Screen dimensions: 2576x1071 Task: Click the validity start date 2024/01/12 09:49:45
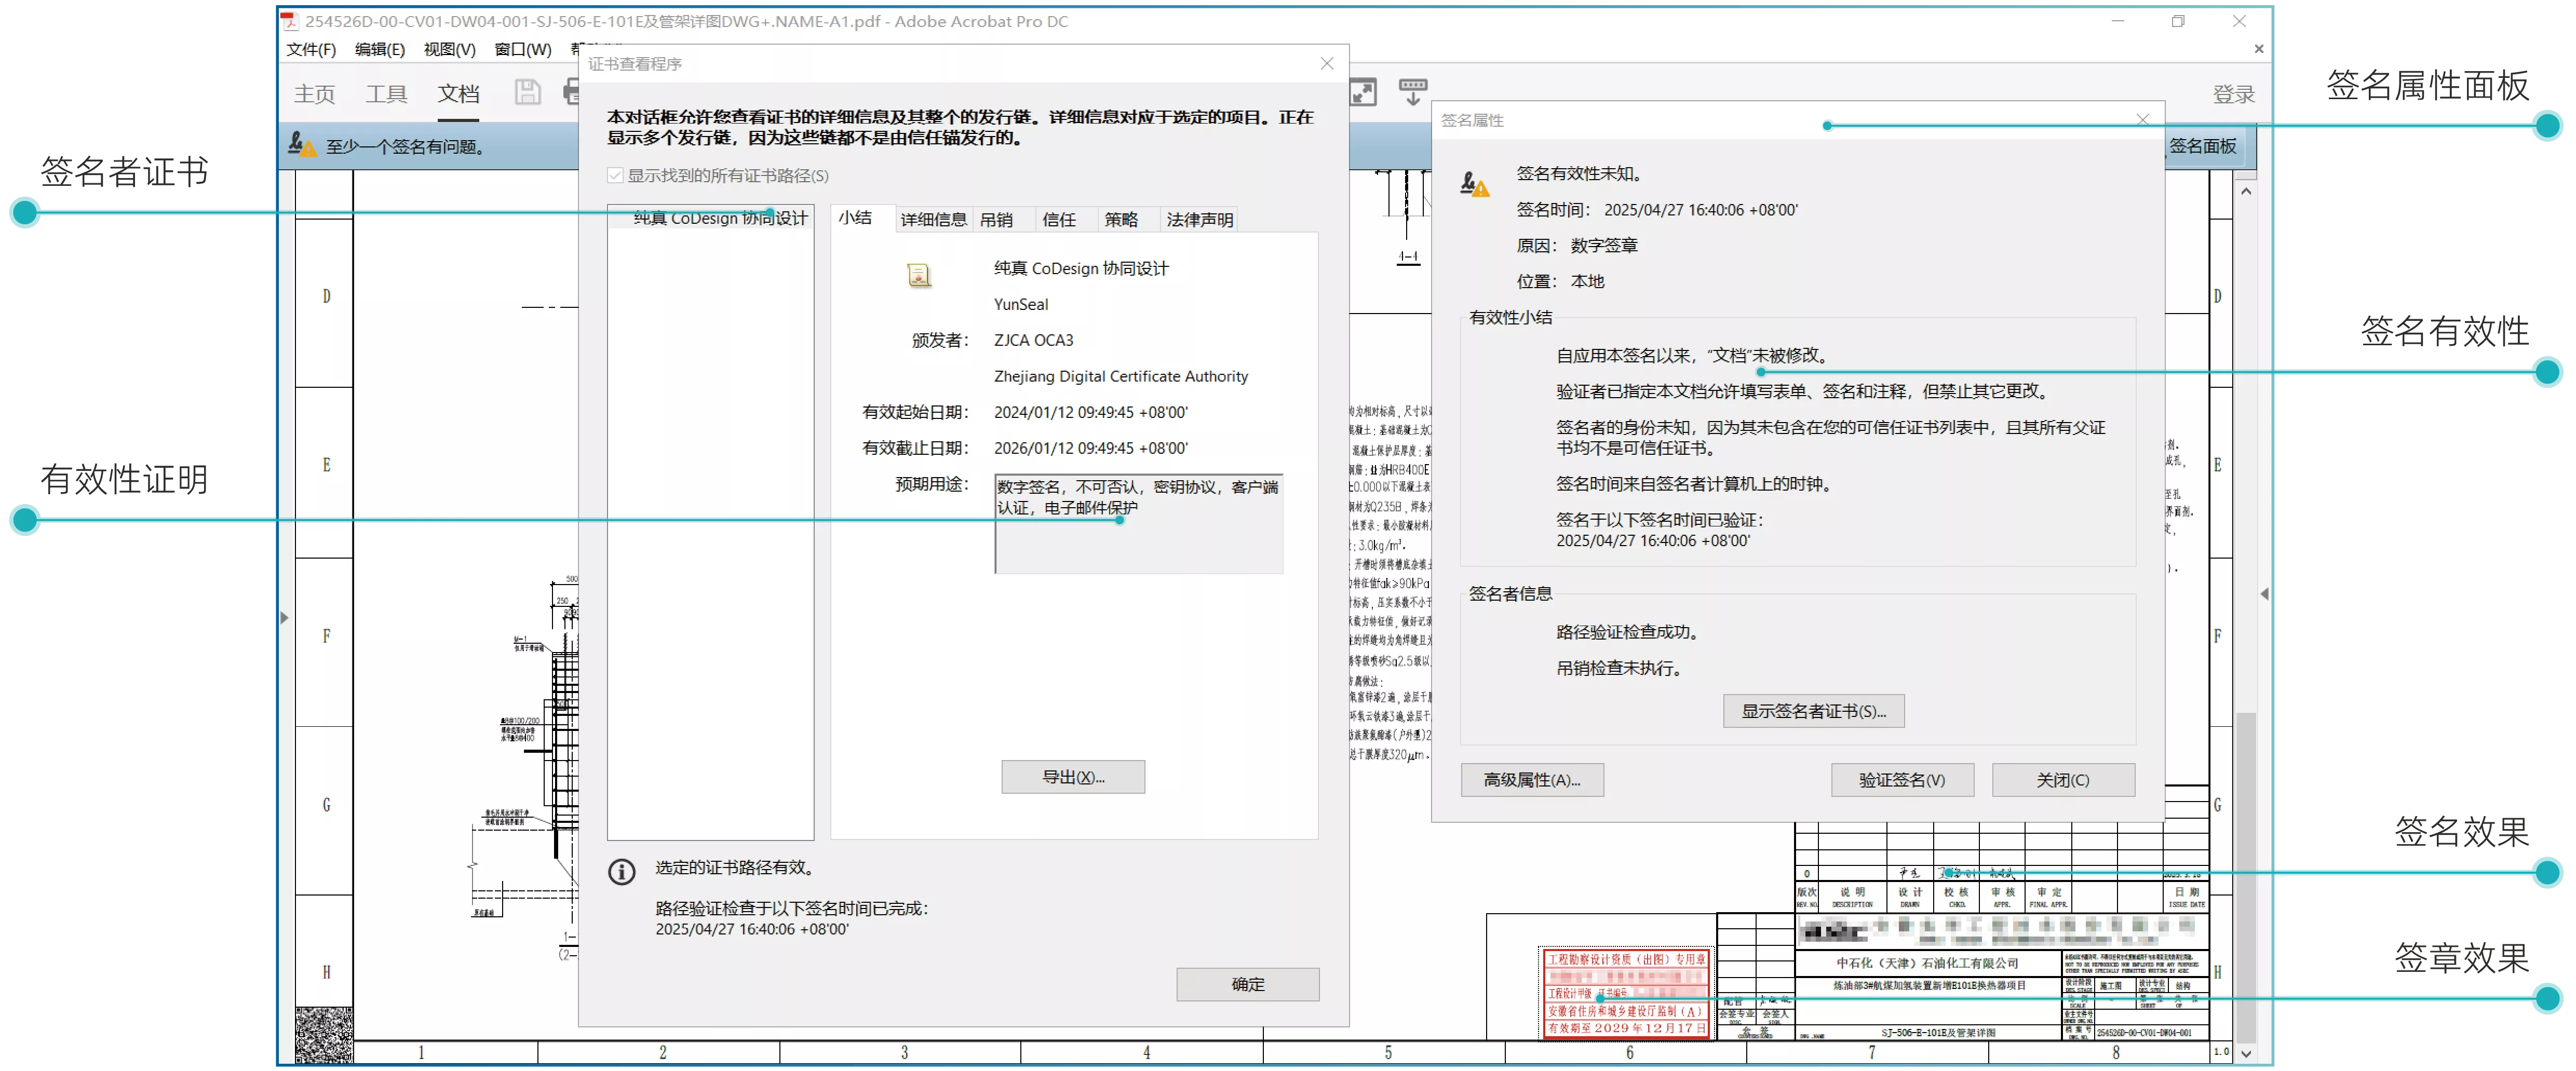tap(1090, 412)
